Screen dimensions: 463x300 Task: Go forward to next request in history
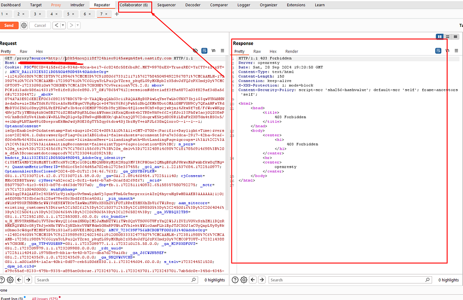71,26
